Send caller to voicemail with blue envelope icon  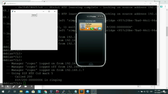(100, 28)
